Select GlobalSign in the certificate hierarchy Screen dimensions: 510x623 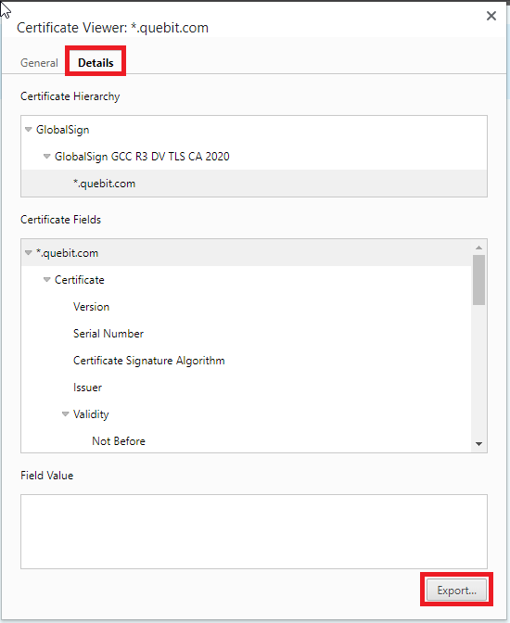click(62, 130)
